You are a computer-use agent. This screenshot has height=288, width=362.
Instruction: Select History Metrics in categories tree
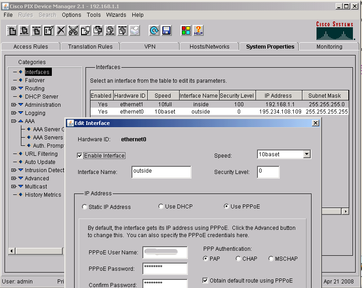click(x=43, y=194)
